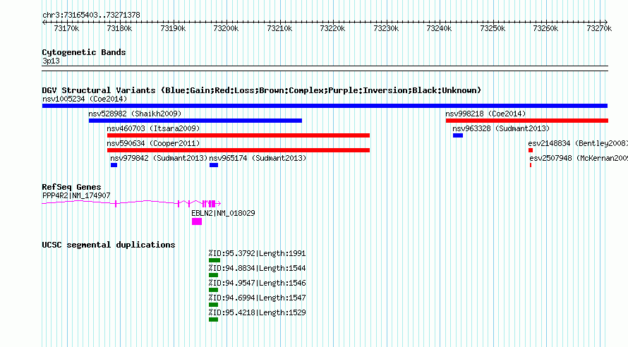Click the 73220k ruler tick label
The image size is (628, 347).
click(332, 29)
